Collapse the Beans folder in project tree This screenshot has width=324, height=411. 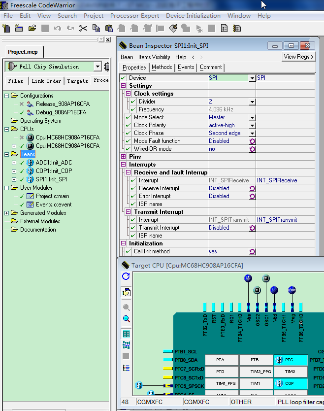coord(7,154)
